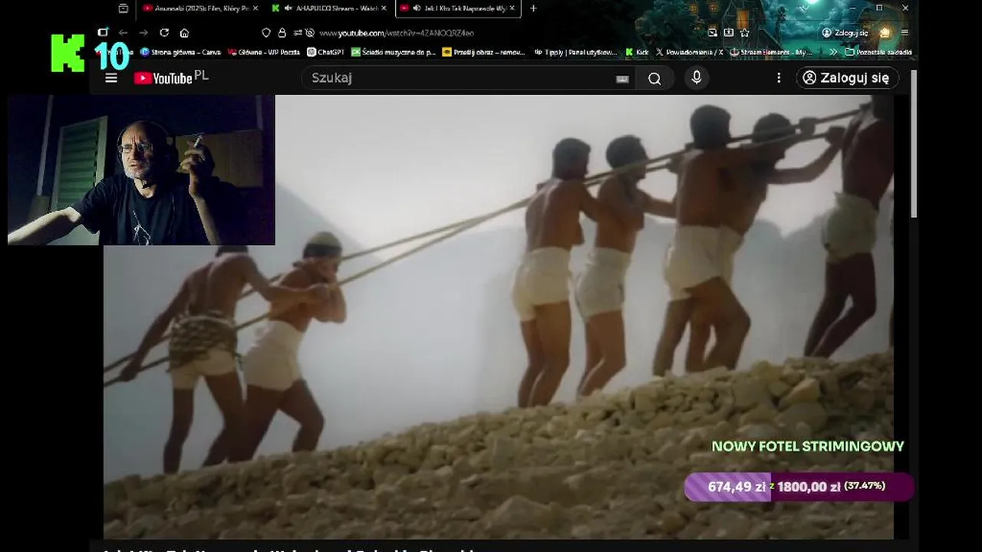The image size is (982, 552).
Task: Open Tipply Panel użytkownika bookmark
Action: click(x=575, y=52)
